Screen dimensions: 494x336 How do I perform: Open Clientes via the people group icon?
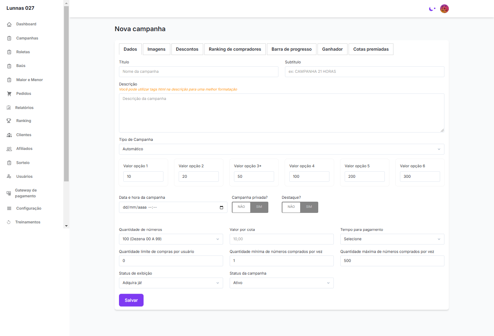click(9, 135)
